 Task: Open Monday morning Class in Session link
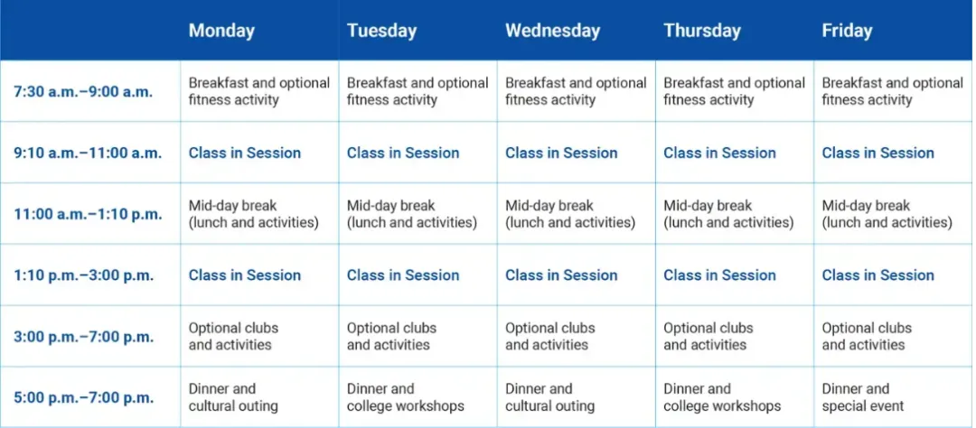coord(245,153)
